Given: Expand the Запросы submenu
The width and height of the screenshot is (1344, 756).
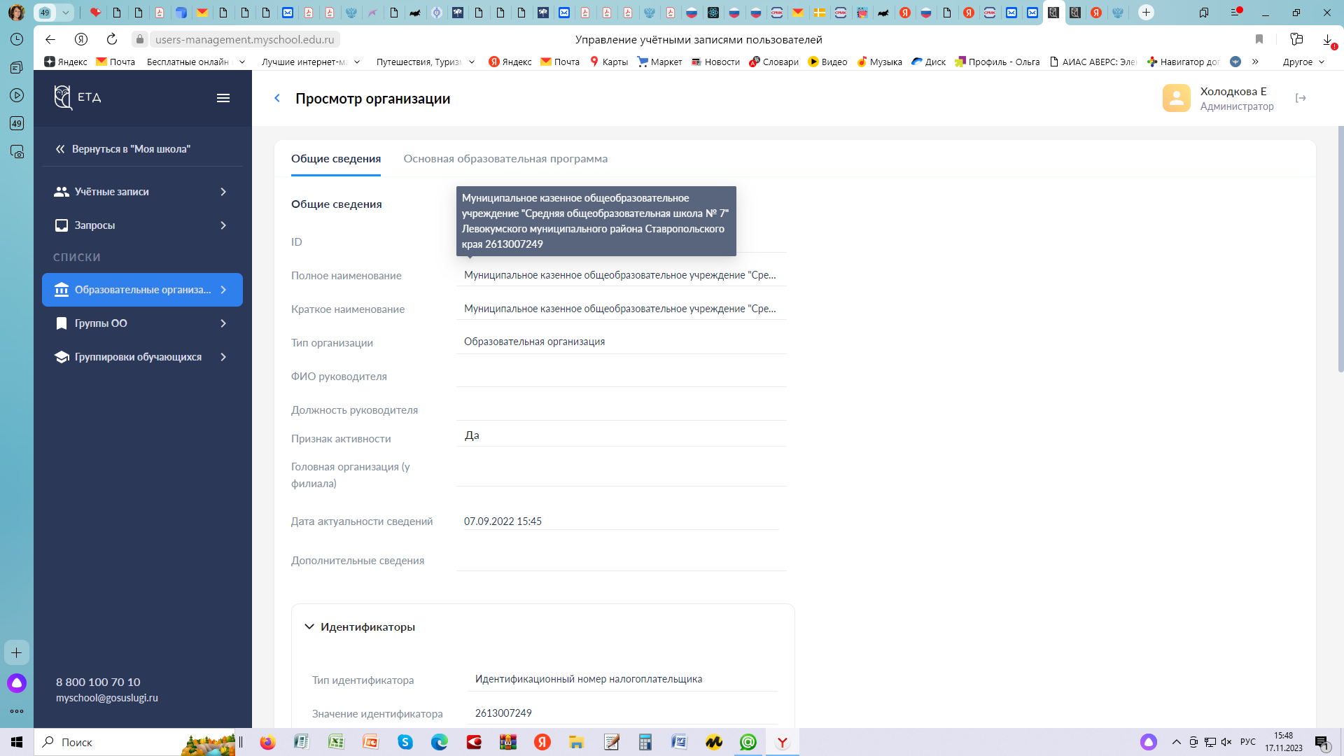Looking at the screenshot, I should tap(223, 225).
